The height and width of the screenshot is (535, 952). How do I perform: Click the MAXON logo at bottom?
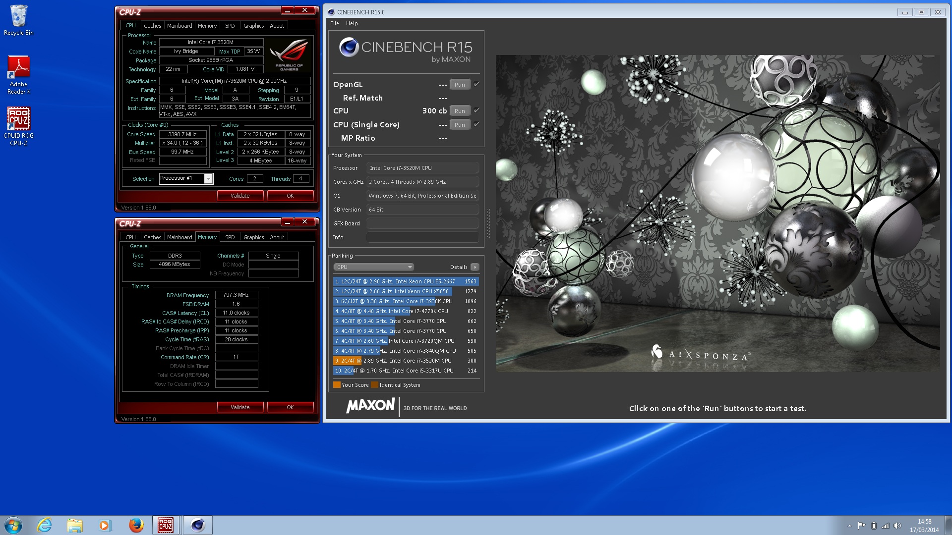click(370, 406)
